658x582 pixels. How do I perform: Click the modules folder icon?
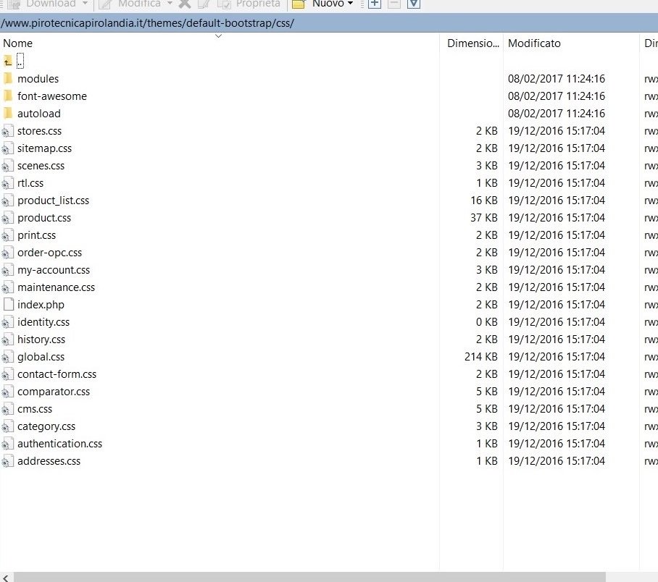pyautogui.click(x=7, y=78)
